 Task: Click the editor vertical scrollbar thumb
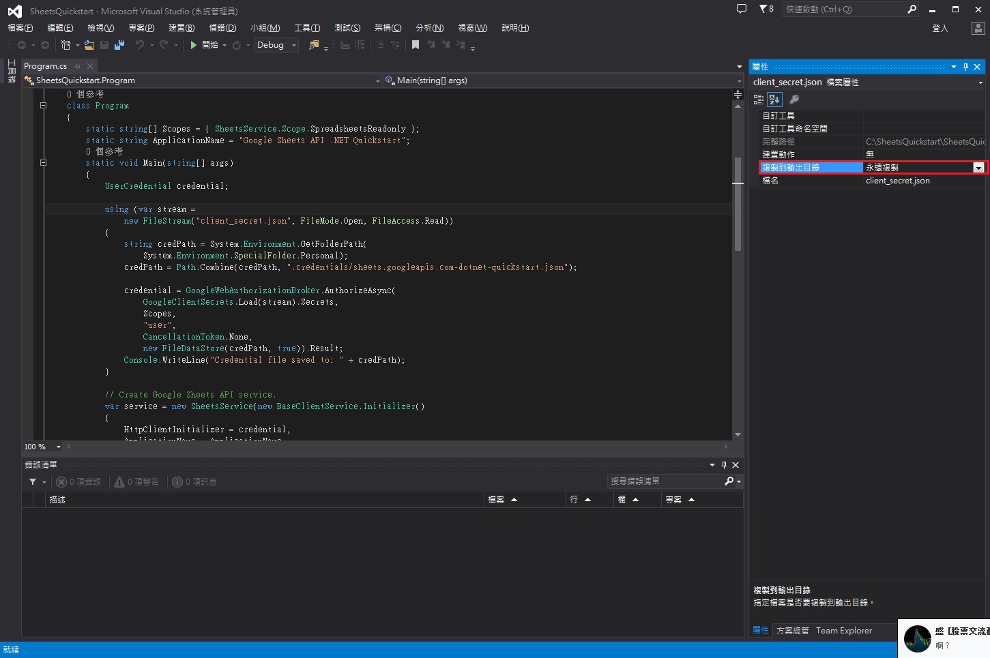738,205
